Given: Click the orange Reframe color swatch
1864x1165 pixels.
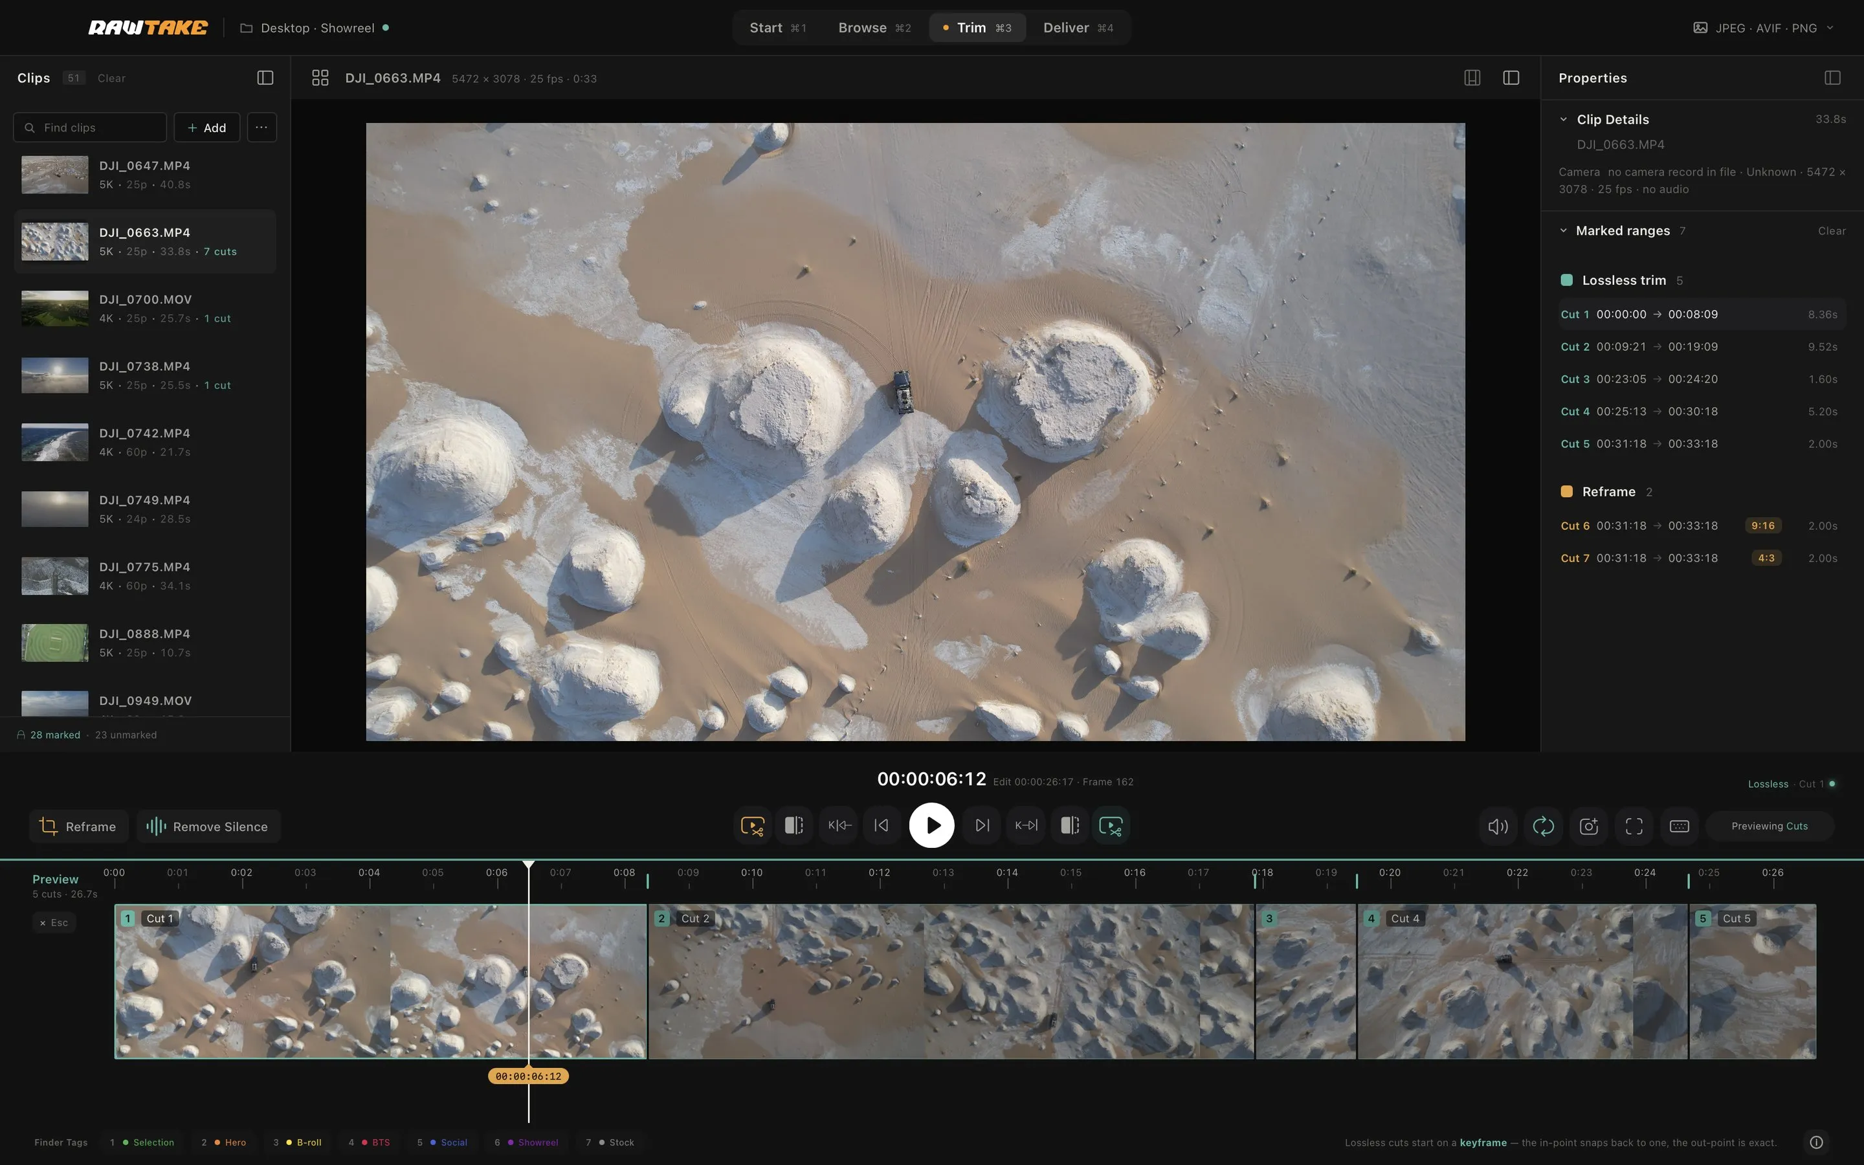Looking at the screenshot, I should [x=1566, y=492].
